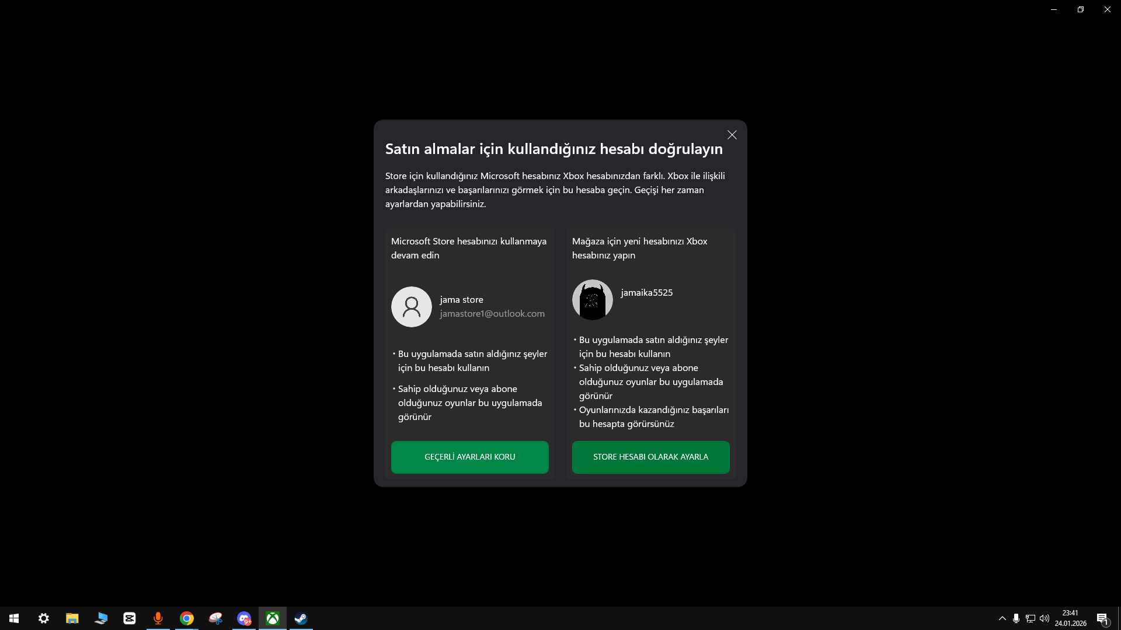Click the heading 'Microsoft Store hesabınızı kullanmaya devam edin'
This screenshot has height=630, width=1121.
469,248
